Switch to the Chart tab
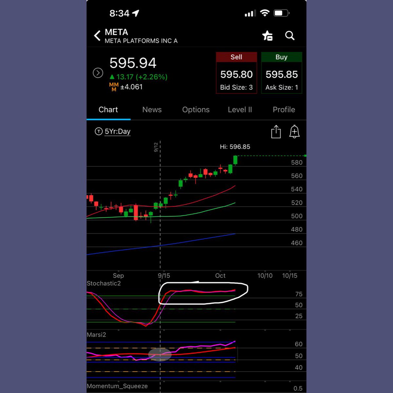Viewport: 393px width, 393px height. [x=108, y=110]
